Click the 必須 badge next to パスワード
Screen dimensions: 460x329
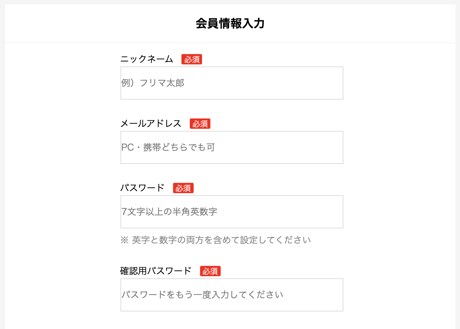click(x=183, y=188)
